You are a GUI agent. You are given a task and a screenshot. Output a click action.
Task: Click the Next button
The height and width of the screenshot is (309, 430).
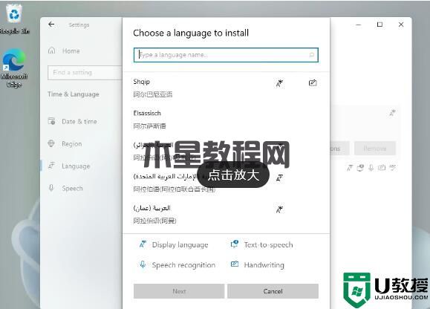(179, 291)
